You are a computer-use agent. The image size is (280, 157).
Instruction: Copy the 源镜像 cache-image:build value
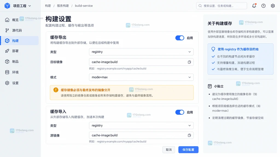tap(189, 135)
